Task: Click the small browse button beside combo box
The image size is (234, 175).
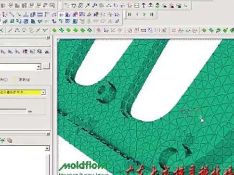Action: (x=46, y=66)
